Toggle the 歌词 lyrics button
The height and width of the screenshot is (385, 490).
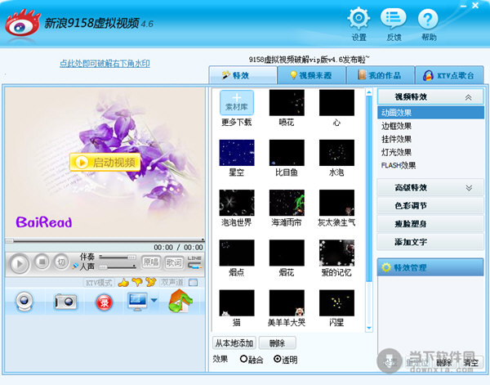click(x=174, y=262)
